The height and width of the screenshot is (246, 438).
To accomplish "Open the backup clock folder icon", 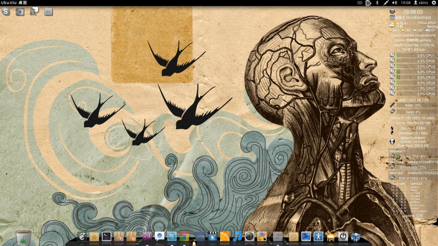I will [293, 236].
